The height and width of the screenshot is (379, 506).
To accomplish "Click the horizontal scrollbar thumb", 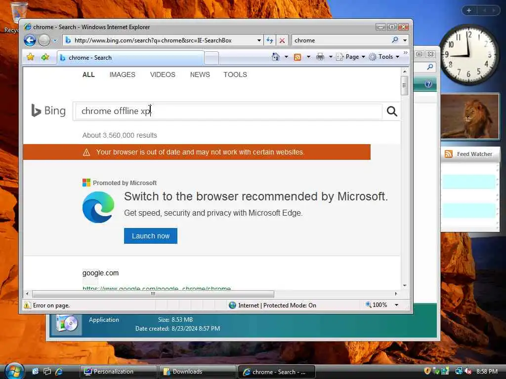I will [x=153, y=294].
